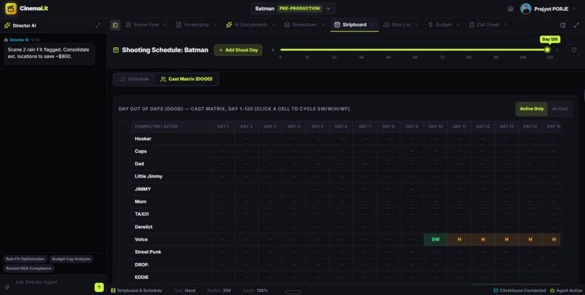Viewport: 585px width, 295px height.
Task: Open the home icon in the header
Action: 510,9
